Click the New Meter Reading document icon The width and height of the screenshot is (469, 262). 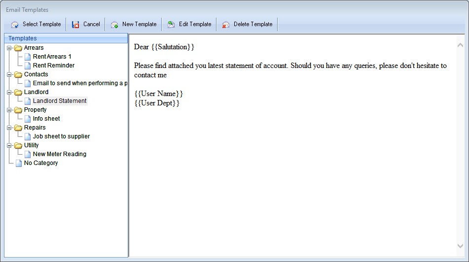coord(28,154)
